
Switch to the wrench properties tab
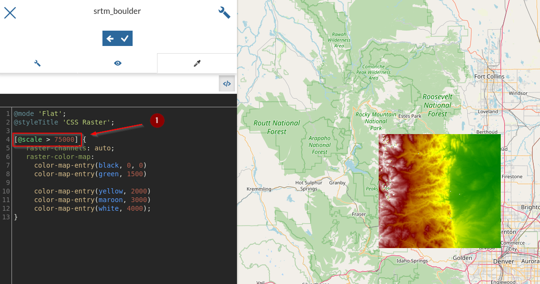click(37, 63)
